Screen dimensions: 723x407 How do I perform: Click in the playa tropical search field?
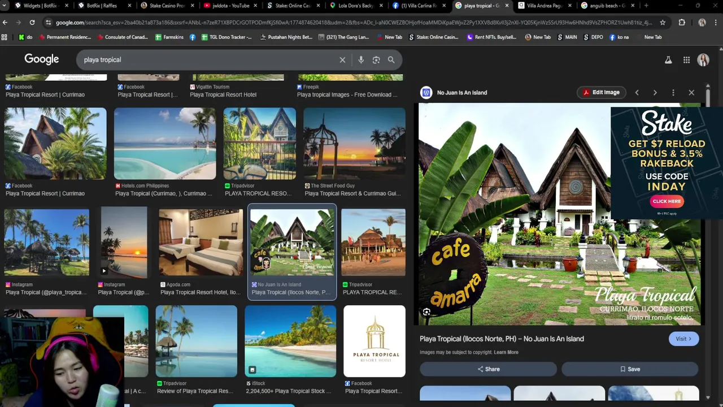209,60
